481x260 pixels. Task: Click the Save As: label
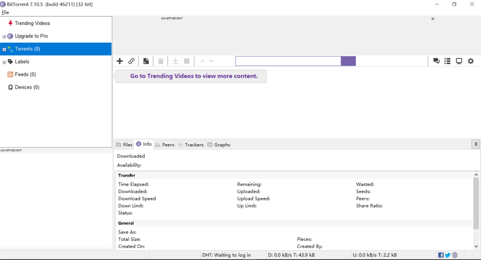pyautogui.click(x=127, y=232)
